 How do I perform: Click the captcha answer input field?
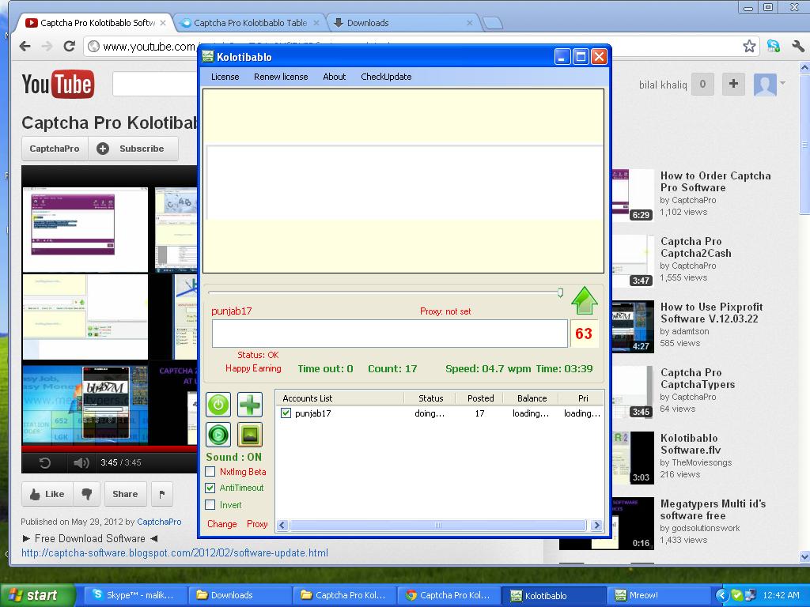tap(390, 334)
